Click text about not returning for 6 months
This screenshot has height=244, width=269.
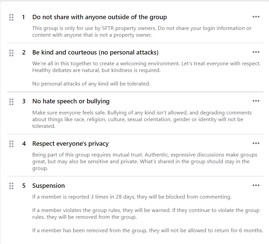point(147,231)
